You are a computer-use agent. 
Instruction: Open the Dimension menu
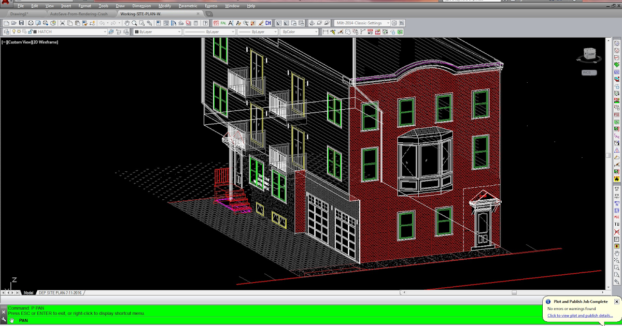coord(142,6)
